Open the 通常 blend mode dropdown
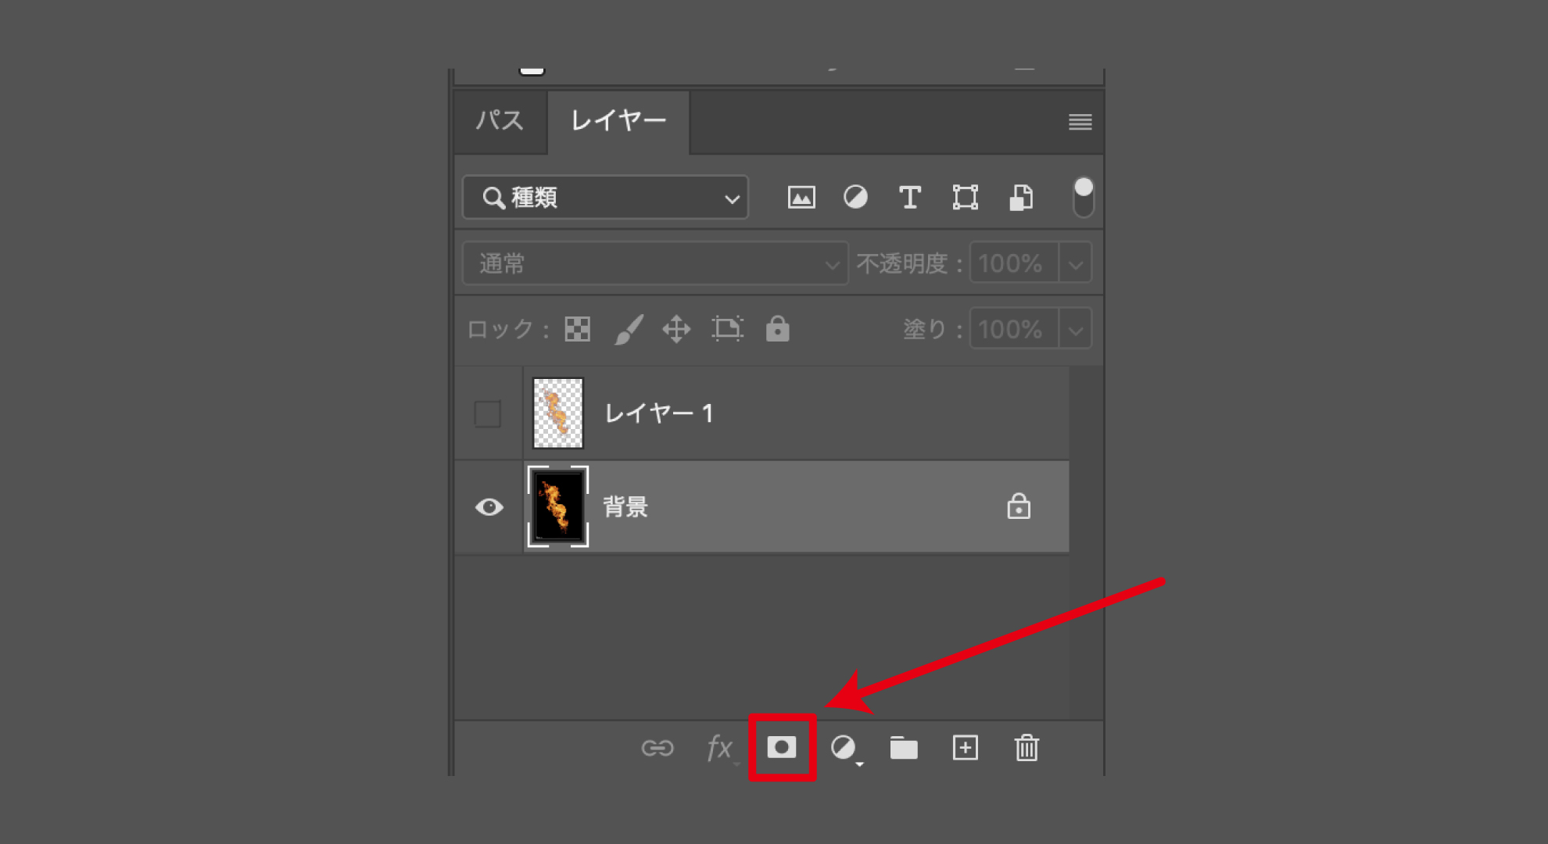 coord(655,263)
